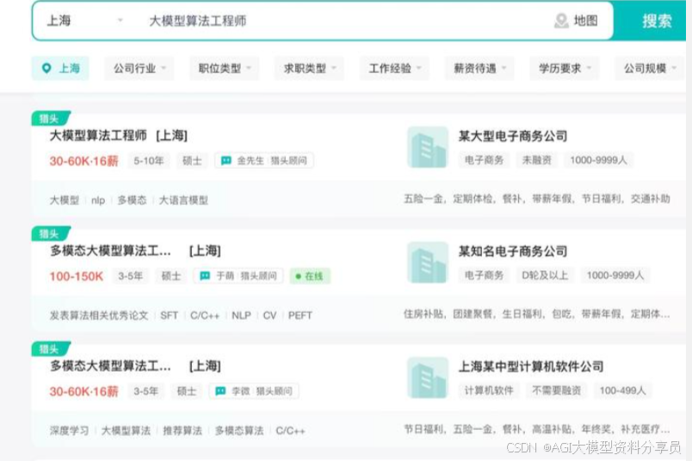Image resolution: width=692 pixels, height=461 pixels.
Task: Open the 求职类型 filter dropdown
Action: point(309,69)
